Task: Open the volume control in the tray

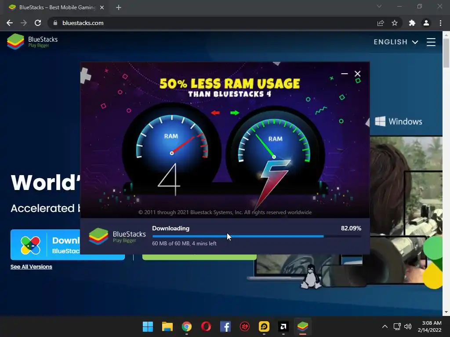Action: pos(408,326)
